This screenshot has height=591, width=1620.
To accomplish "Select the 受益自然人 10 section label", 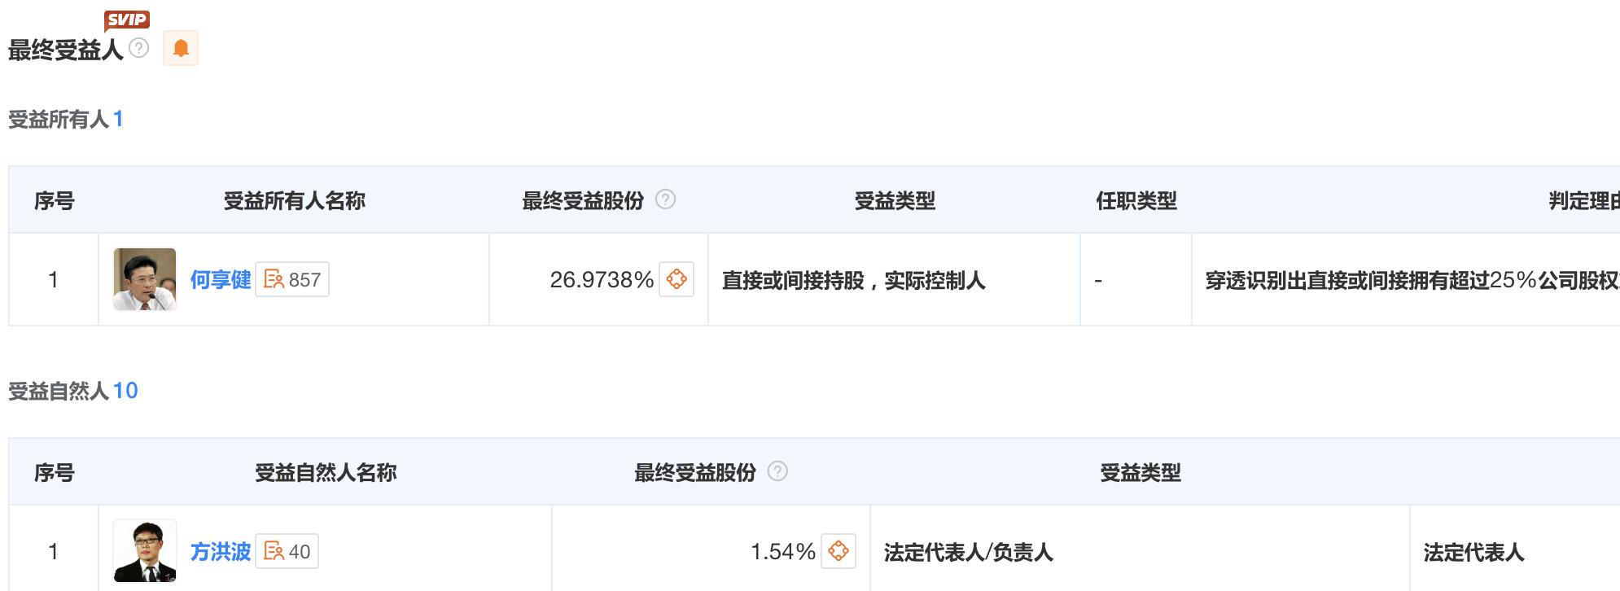I will (x=72, y=391).
